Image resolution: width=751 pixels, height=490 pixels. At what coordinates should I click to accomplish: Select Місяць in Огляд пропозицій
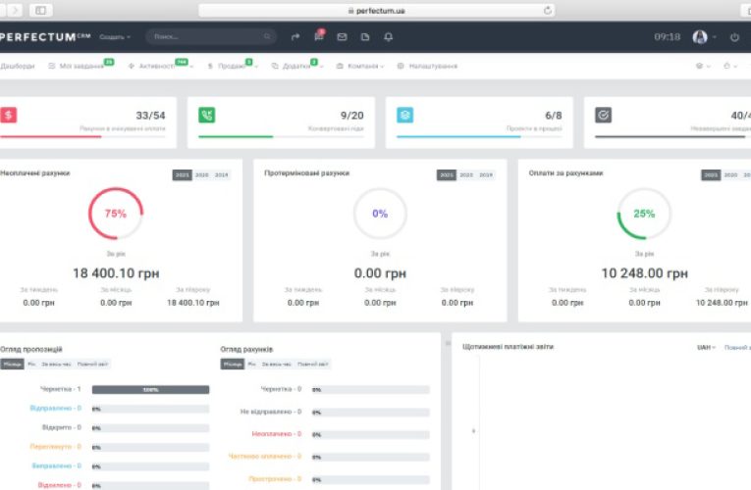click(x=12, y=365)
